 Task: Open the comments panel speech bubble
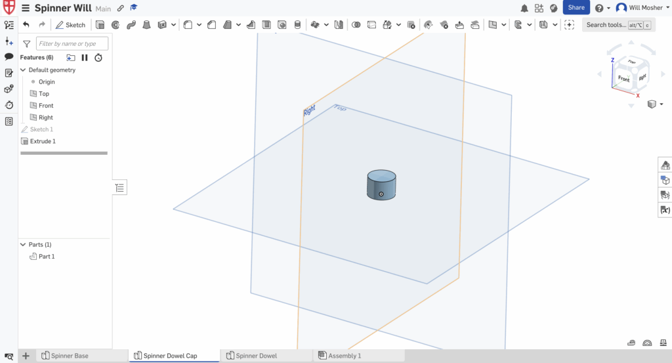(9, 57)
